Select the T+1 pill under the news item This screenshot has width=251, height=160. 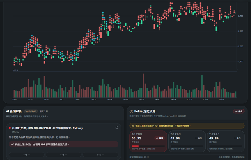27,155
